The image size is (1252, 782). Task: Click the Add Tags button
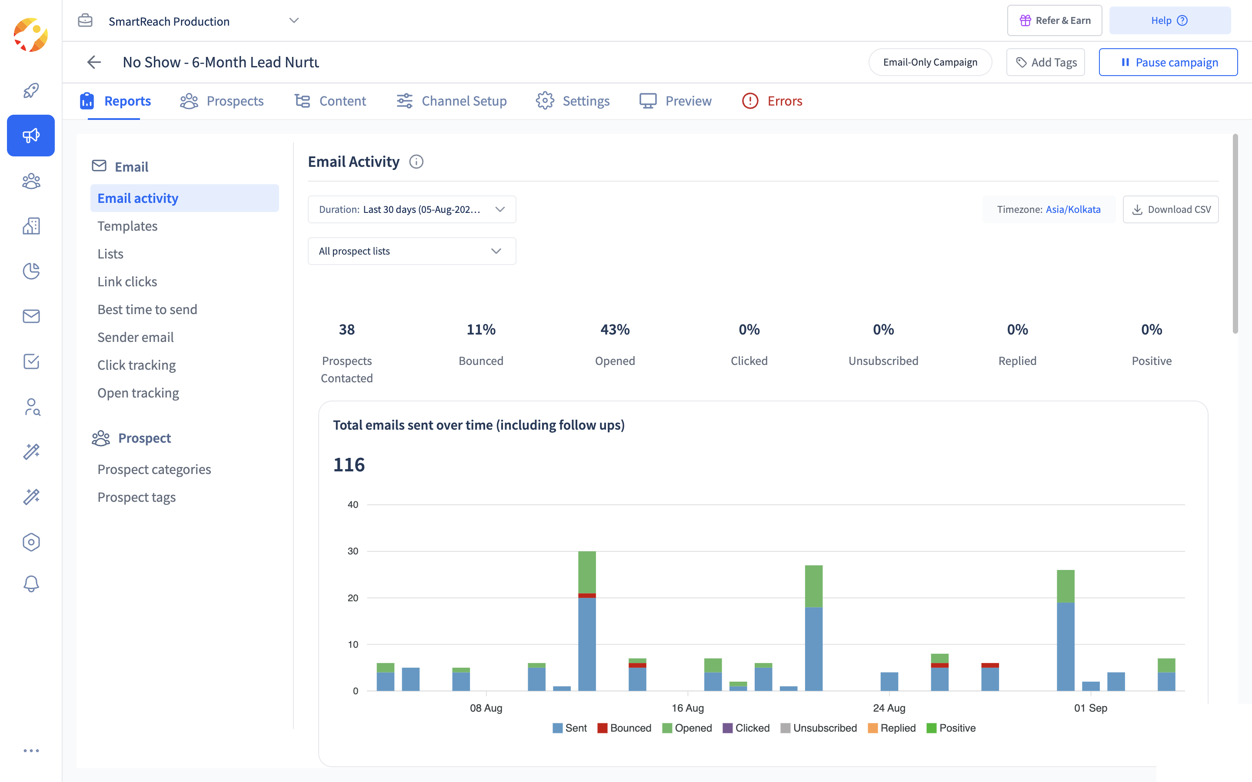(1046, 62)
